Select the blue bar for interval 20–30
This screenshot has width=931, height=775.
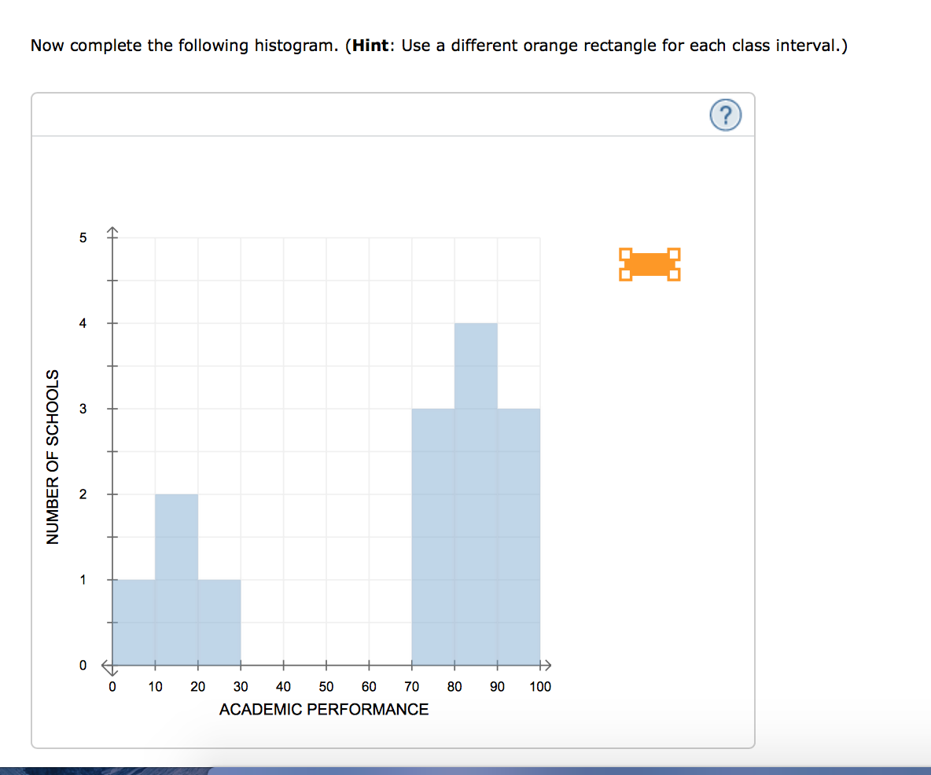coord(219,623)
